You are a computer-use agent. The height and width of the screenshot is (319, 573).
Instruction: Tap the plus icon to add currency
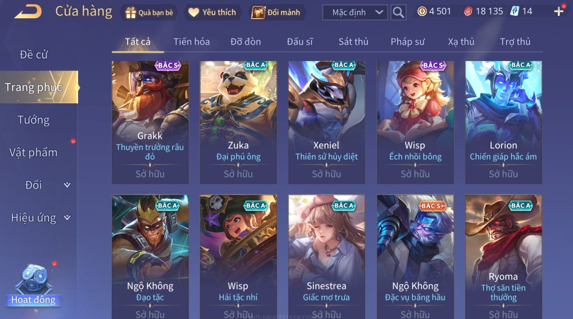(559, 11)
